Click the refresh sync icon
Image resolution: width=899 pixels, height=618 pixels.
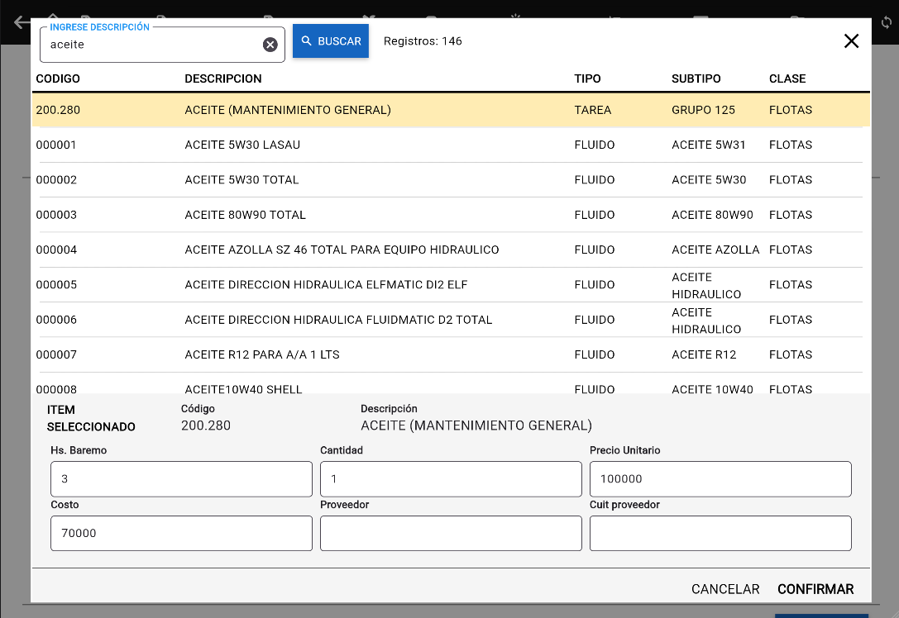tap(887, 22)
